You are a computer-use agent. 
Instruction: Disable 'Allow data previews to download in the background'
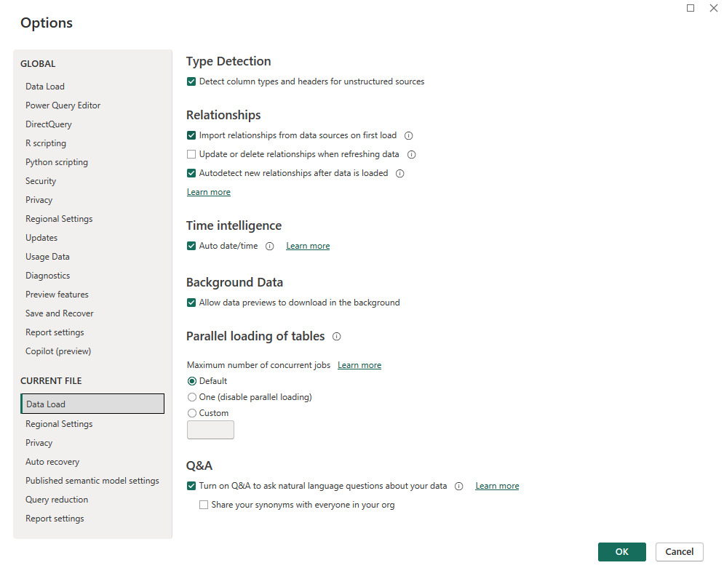click(x=191, y=303)
